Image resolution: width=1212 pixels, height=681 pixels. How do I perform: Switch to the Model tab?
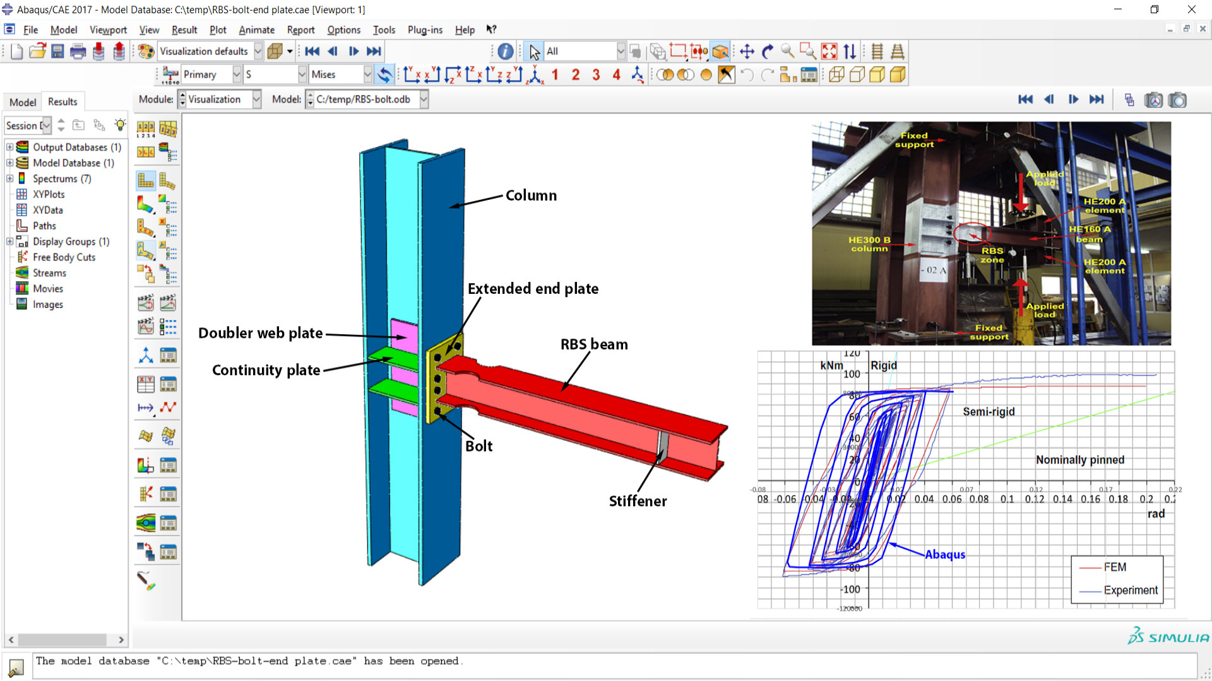23,102
